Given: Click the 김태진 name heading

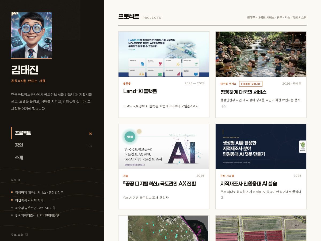Looking at the screenshot, I should click(25, 70).
